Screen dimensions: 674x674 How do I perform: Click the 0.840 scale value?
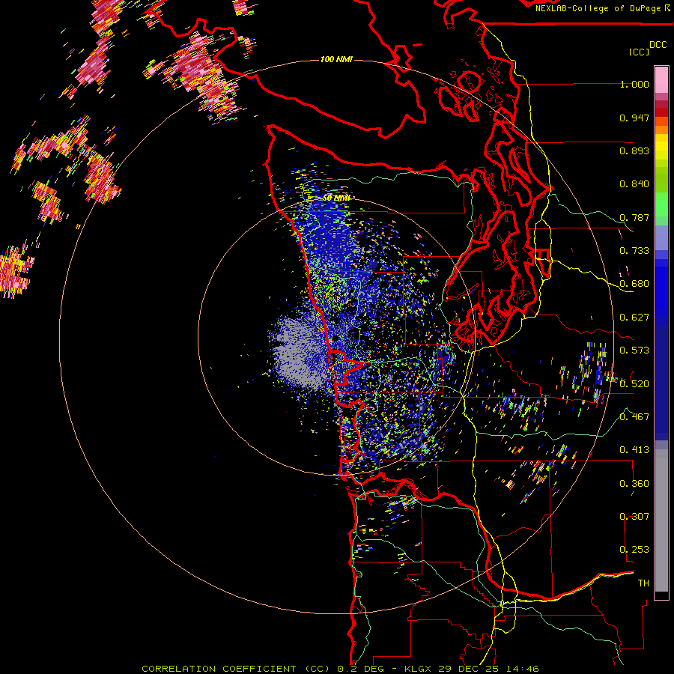pyautogui.click(x=634, y=184)
